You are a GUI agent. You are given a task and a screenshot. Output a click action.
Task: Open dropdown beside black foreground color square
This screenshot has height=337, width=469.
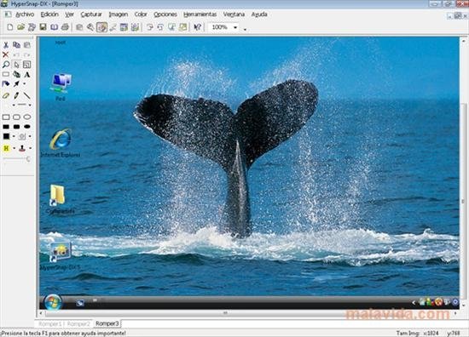tap(14, 136)
